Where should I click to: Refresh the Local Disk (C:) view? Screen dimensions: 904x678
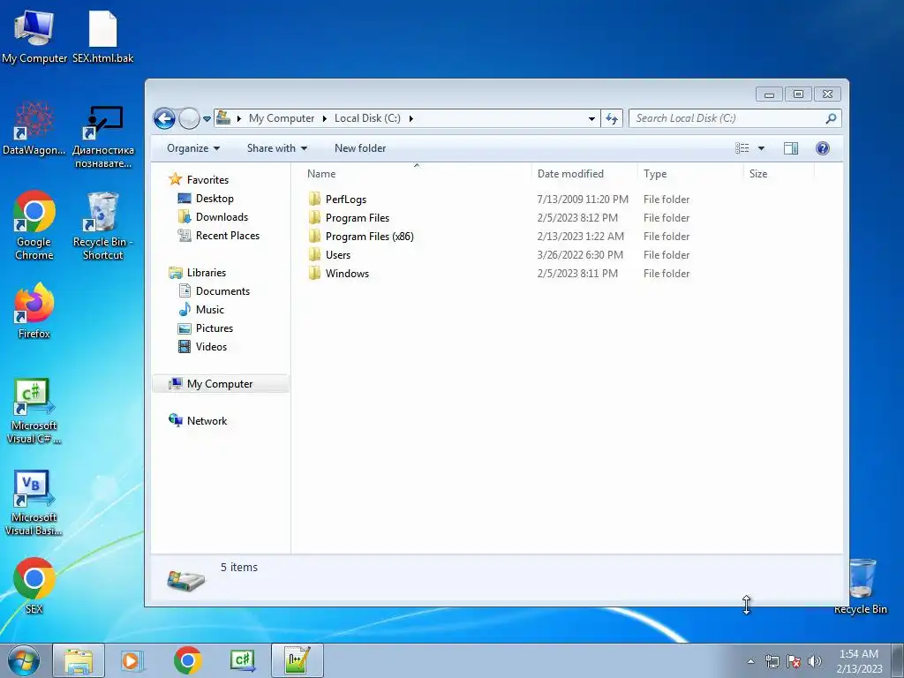[x=612, y=119]
